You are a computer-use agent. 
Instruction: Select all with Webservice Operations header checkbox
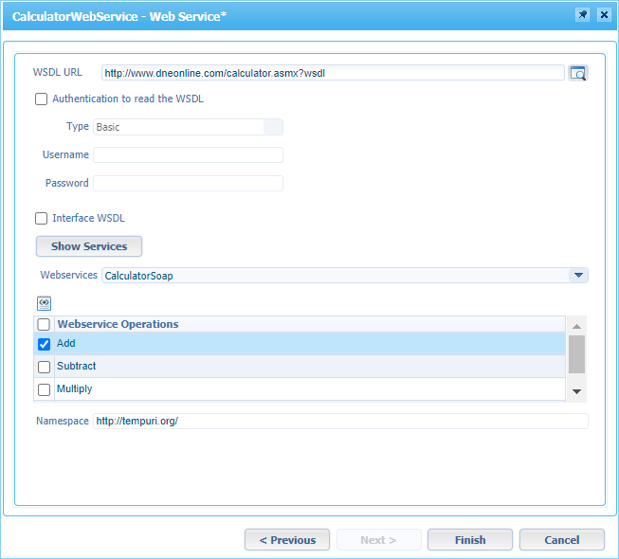coord(44,325)
